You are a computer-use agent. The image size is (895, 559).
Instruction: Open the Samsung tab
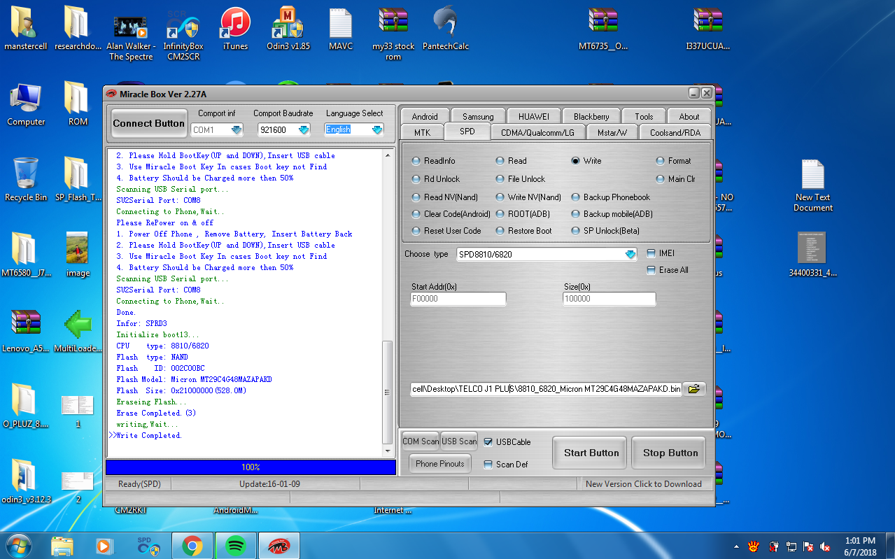(478, 116)
